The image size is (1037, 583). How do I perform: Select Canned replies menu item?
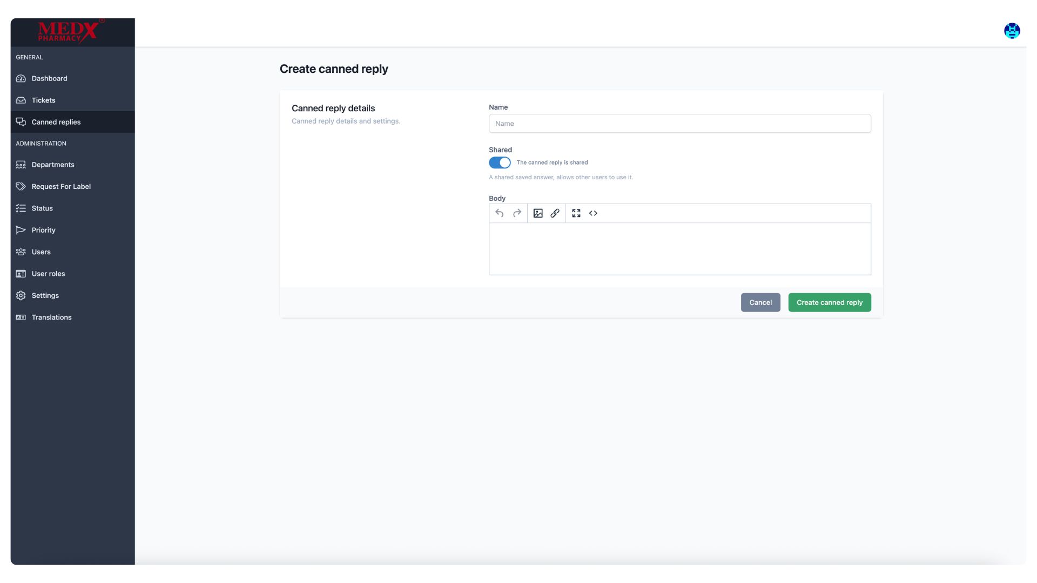(x=72, y=122)
